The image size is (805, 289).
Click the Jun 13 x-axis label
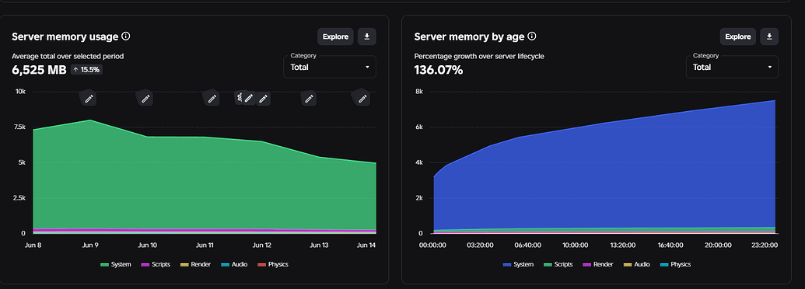click(x=319, y=245)
